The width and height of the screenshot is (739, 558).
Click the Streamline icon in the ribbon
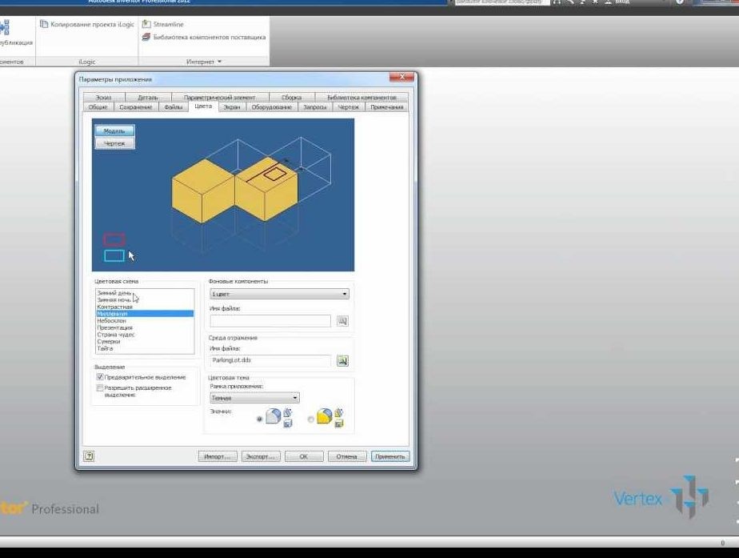tap(146, 25)
